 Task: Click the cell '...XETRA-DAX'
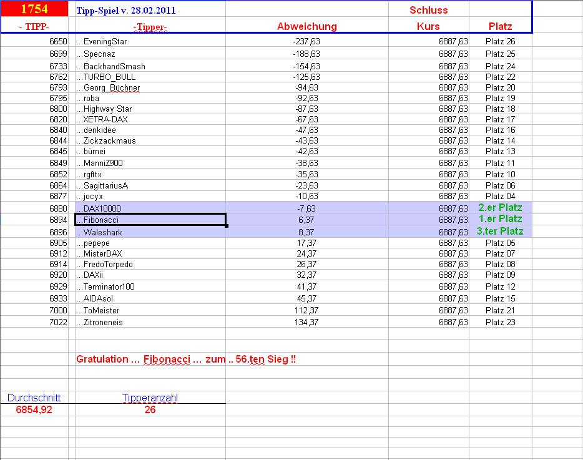[x=150, y=119]
